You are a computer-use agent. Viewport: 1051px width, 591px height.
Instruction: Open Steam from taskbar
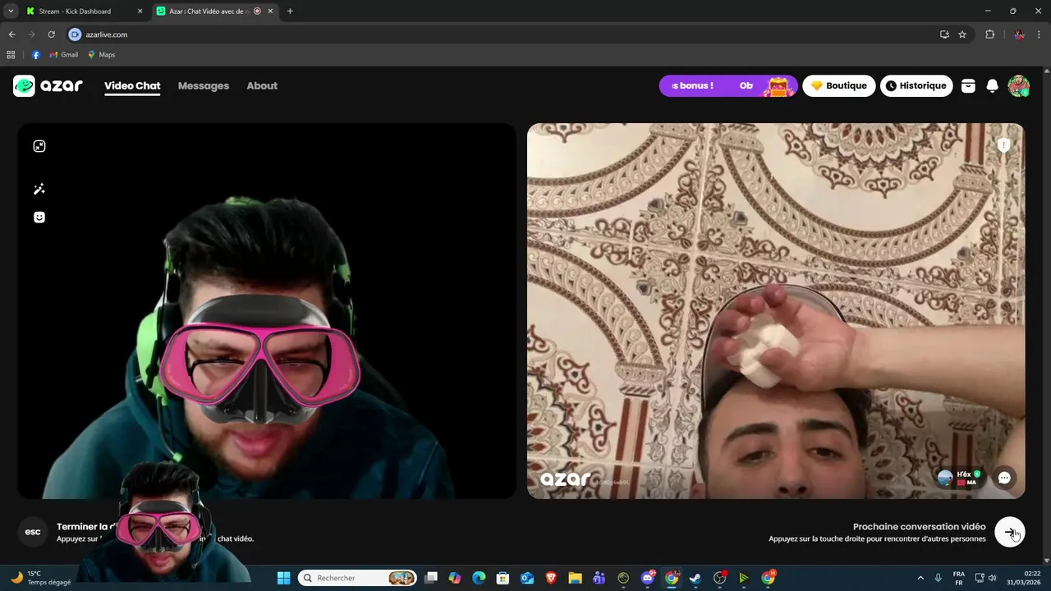click(695, 578)
